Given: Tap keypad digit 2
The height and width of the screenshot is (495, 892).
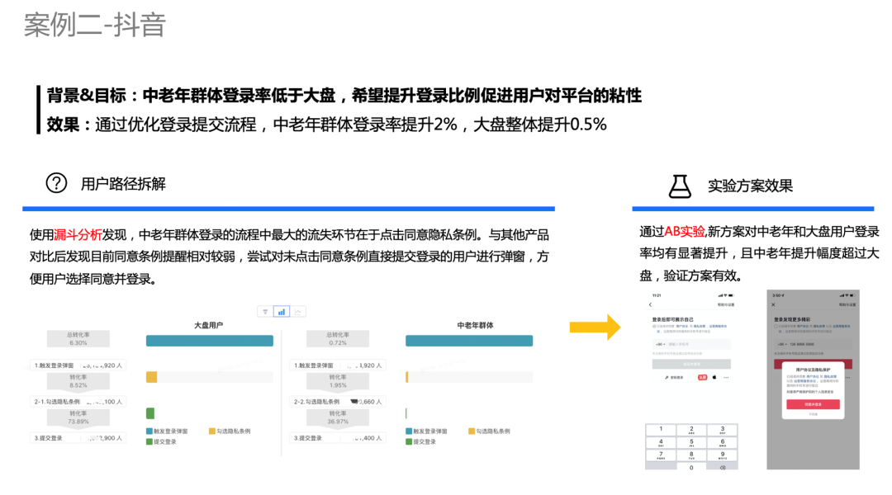Looking at the screenshot, I should coord(691,430).
